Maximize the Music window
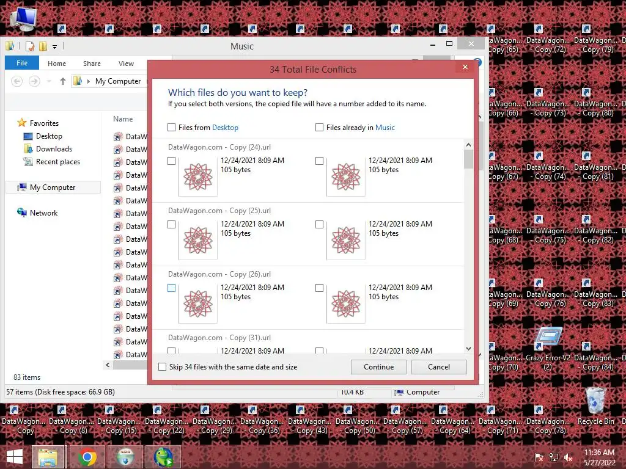The height and width of the screenshot is (469, 626). pos(449,44)
